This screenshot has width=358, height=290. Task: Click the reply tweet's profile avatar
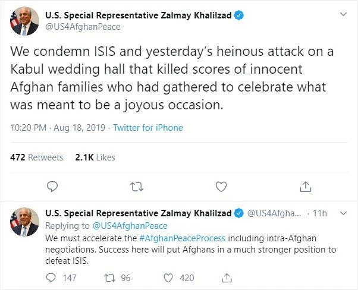pyautogui.click(x=24, y=222)
